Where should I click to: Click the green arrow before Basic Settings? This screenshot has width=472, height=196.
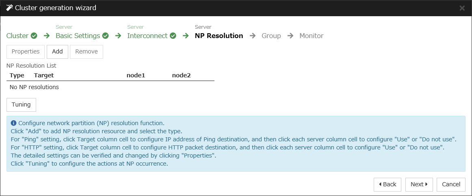click(x=47, y=36)
